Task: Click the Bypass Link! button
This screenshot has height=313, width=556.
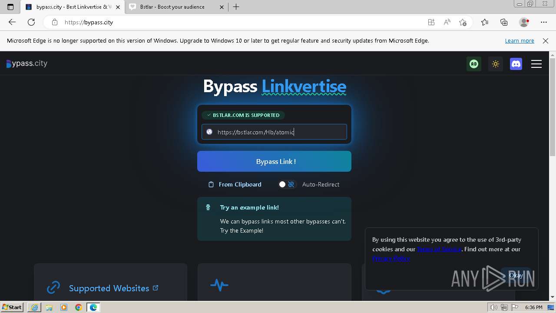Action: click(274, 161)
